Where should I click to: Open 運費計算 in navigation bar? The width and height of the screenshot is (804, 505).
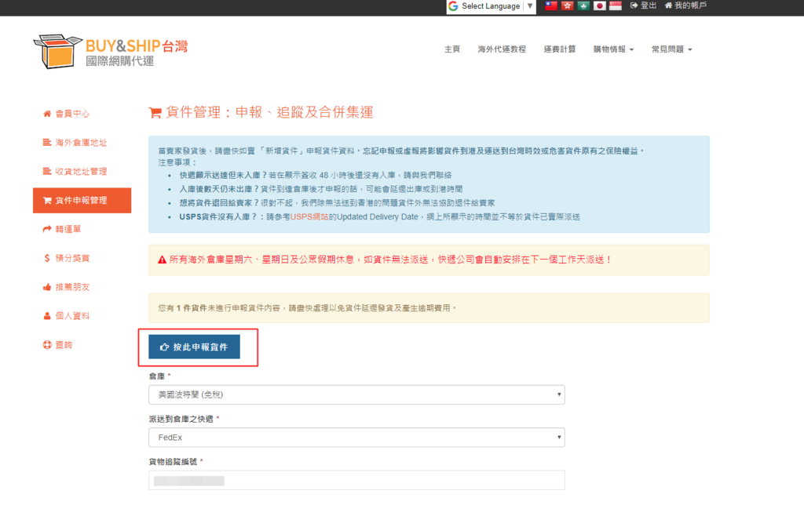[x=559, y=49]
